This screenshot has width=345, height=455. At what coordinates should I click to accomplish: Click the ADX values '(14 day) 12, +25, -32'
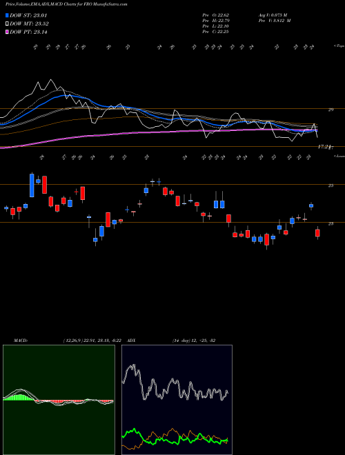point(193,341)
